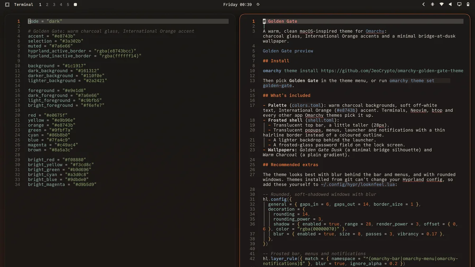Click the Terminal window title in top bar
The width and height of the screenshot is (475, 267).
coord(24,4)
